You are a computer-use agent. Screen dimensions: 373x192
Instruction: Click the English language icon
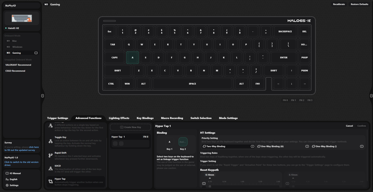coord(7,179)
